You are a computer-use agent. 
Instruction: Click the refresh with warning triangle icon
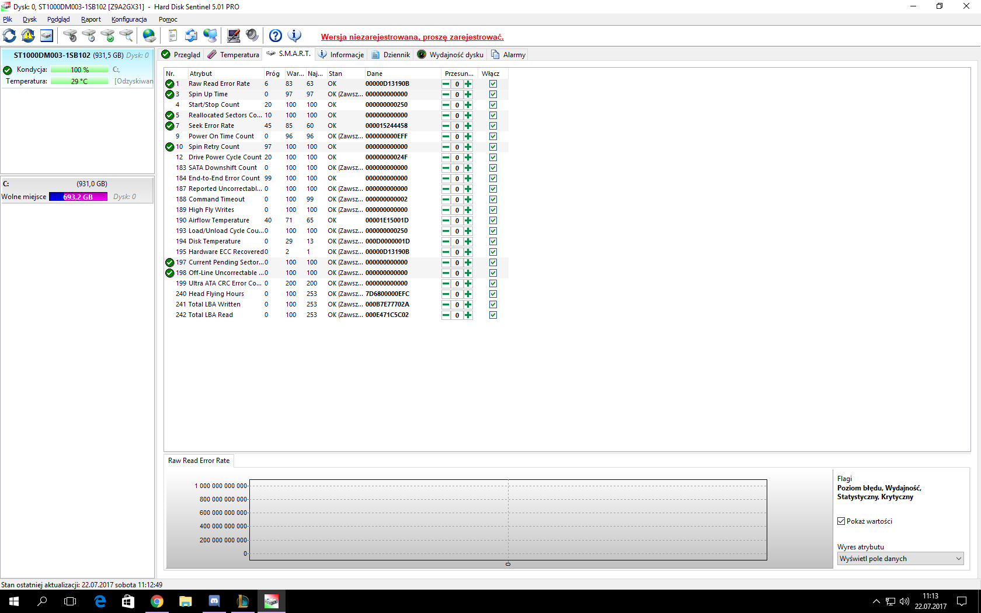(x=28, y=36)
